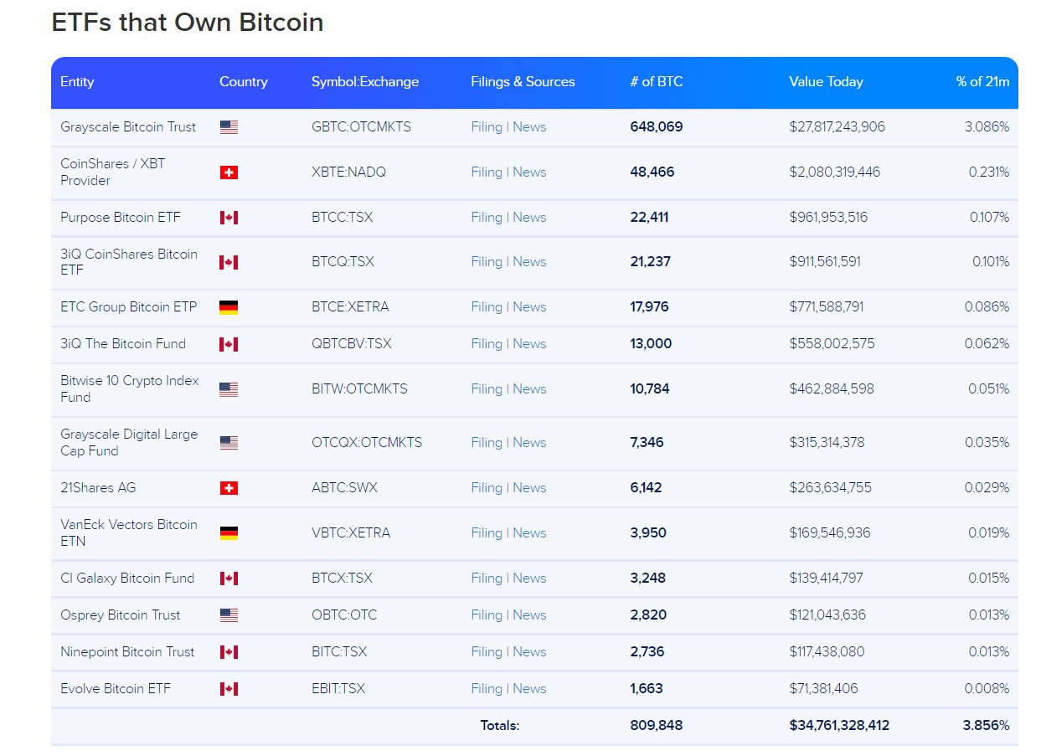Open the Filing link for 3iQ The Bitcoin Fund

(487, 344)
